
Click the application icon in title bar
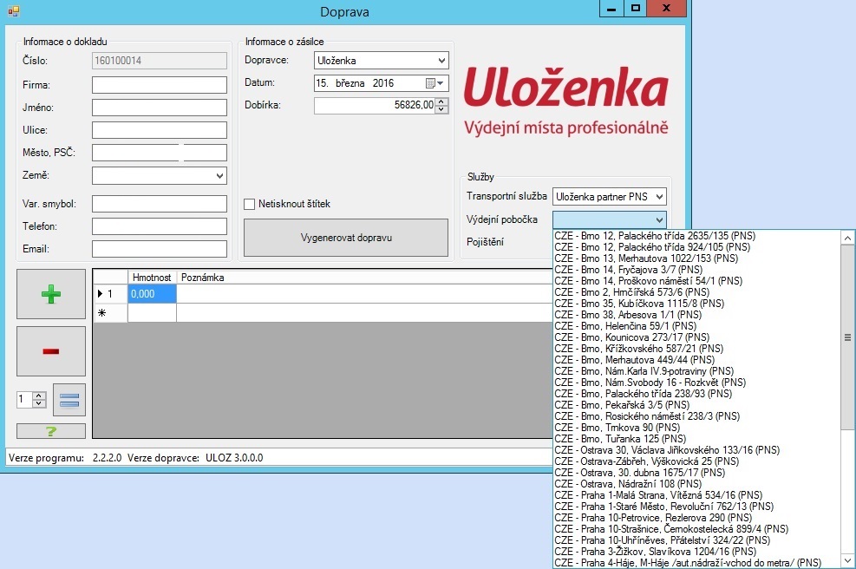(x=14, y=11)
